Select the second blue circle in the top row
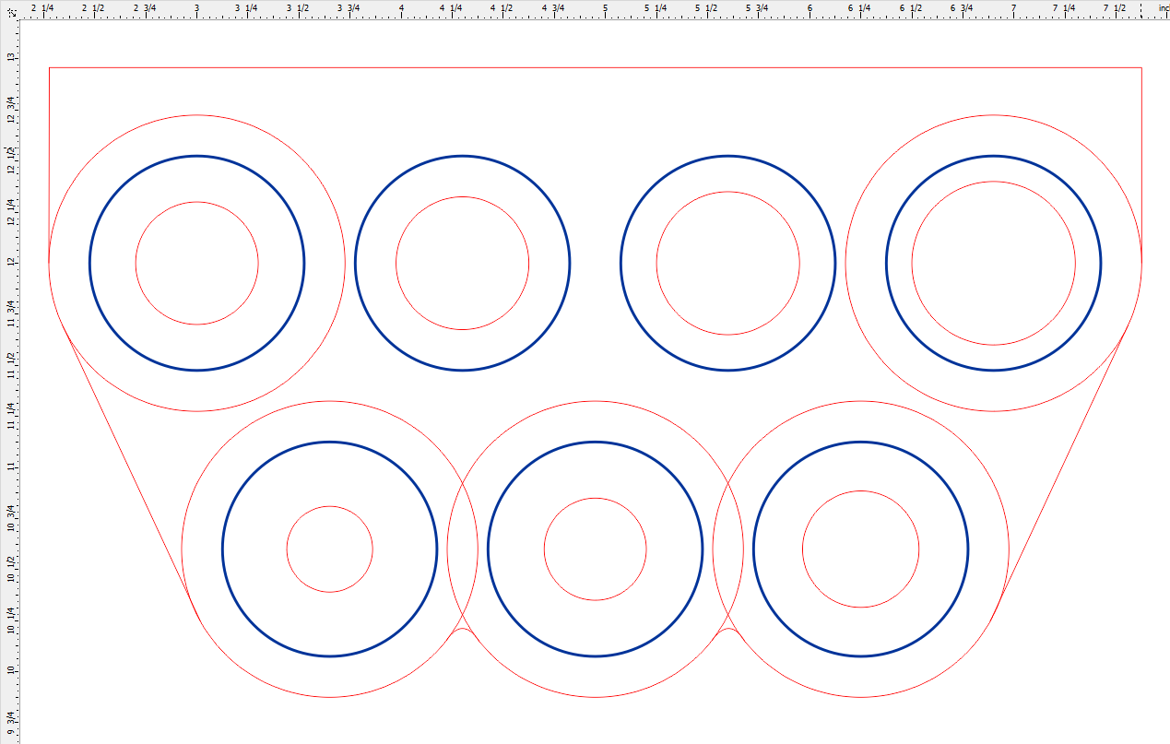 coord(461,155)
